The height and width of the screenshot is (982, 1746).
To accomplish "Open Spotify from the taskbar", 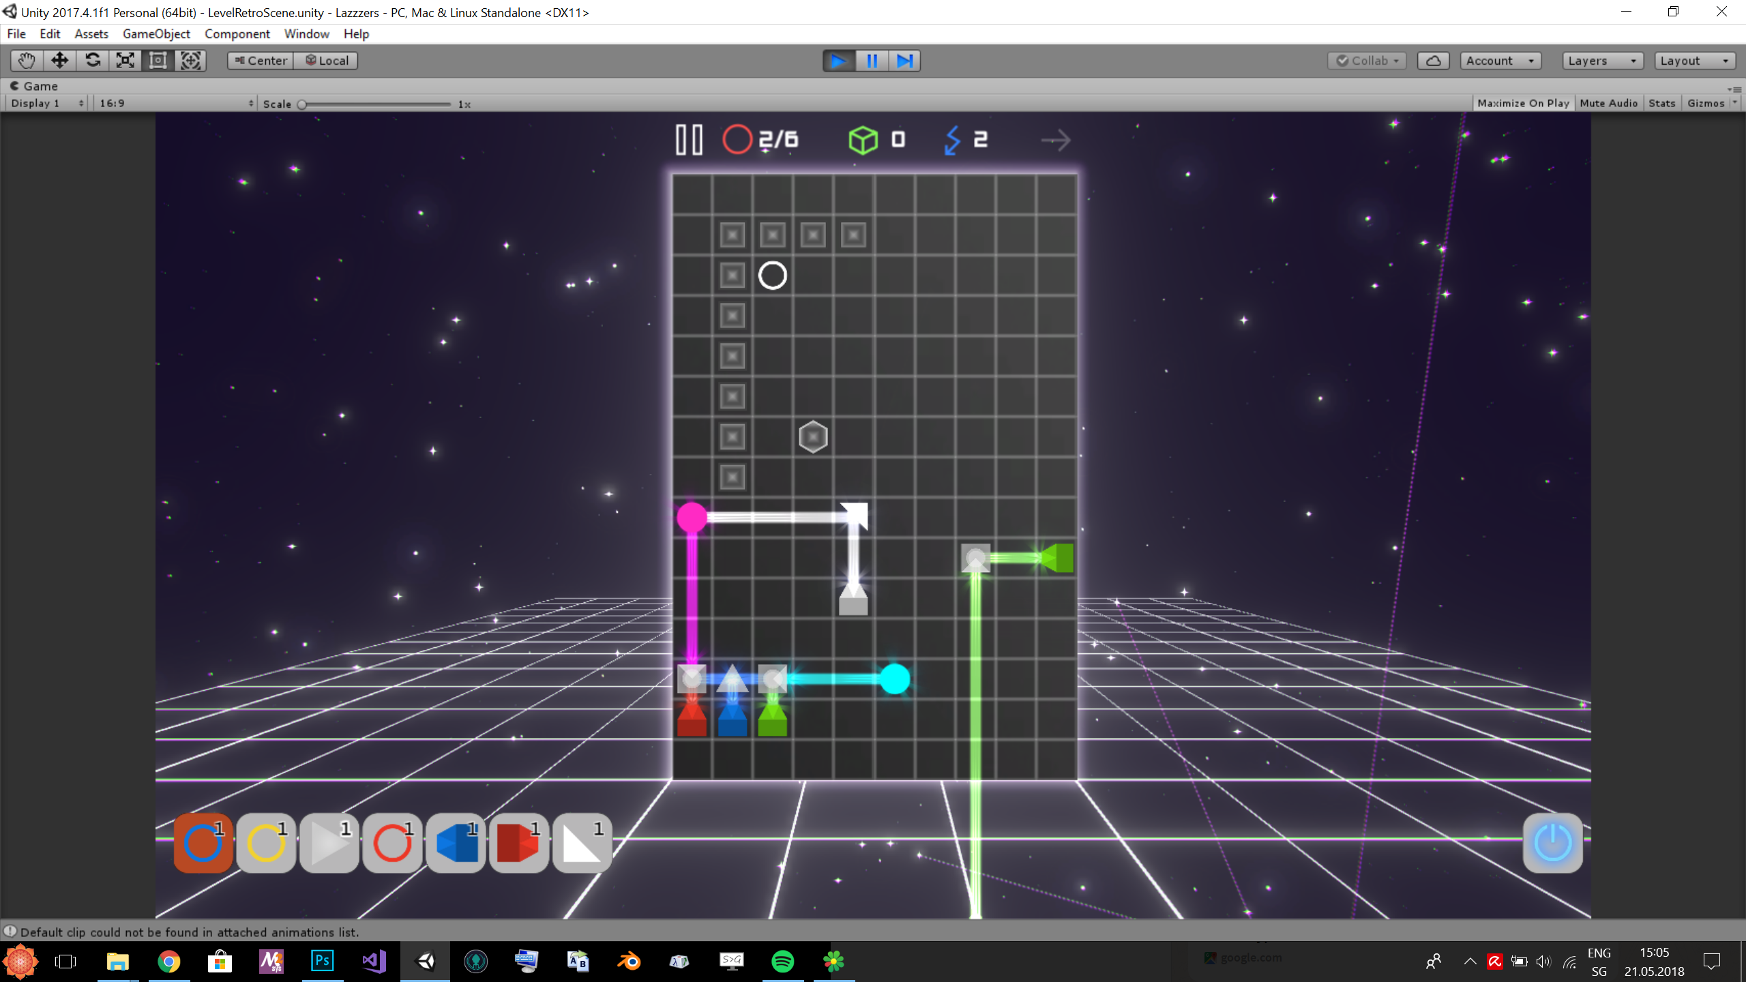I will click(782, 962).
